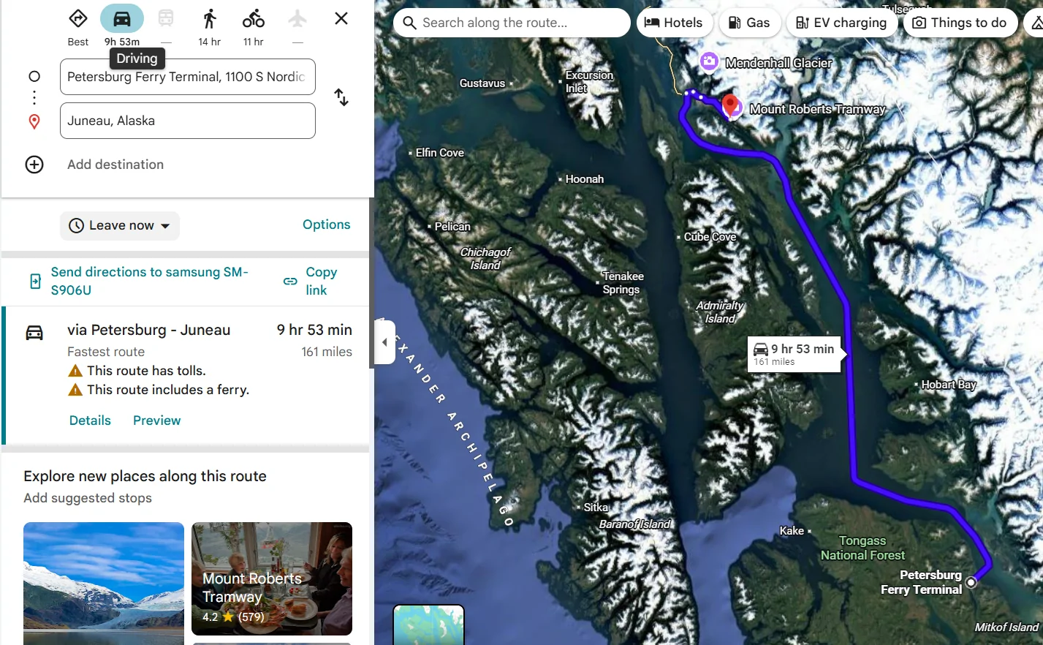The width and height of the screenshot is (1043, 645).
Task: Filter map by Gas stations
Action: 749,23
